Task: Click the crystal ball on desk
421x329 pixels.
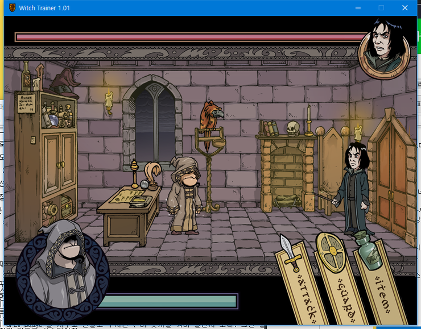Action: tap(144, 185)
